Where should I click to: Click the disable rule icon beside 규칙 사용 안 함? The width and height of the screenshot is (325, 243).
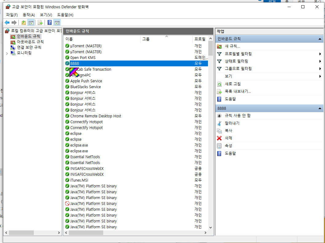(219, 116)
